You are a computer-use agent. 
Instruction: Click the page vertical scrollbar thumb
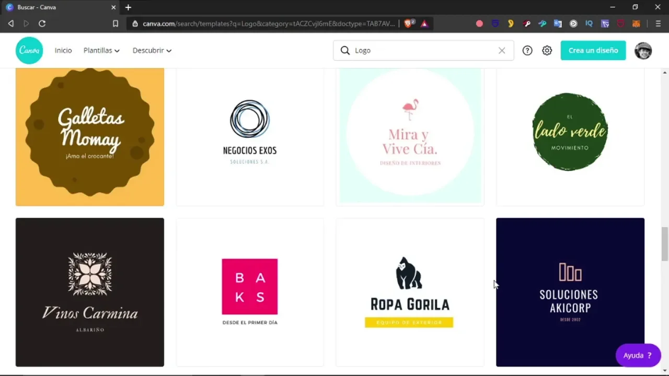(x=664, y=244)
